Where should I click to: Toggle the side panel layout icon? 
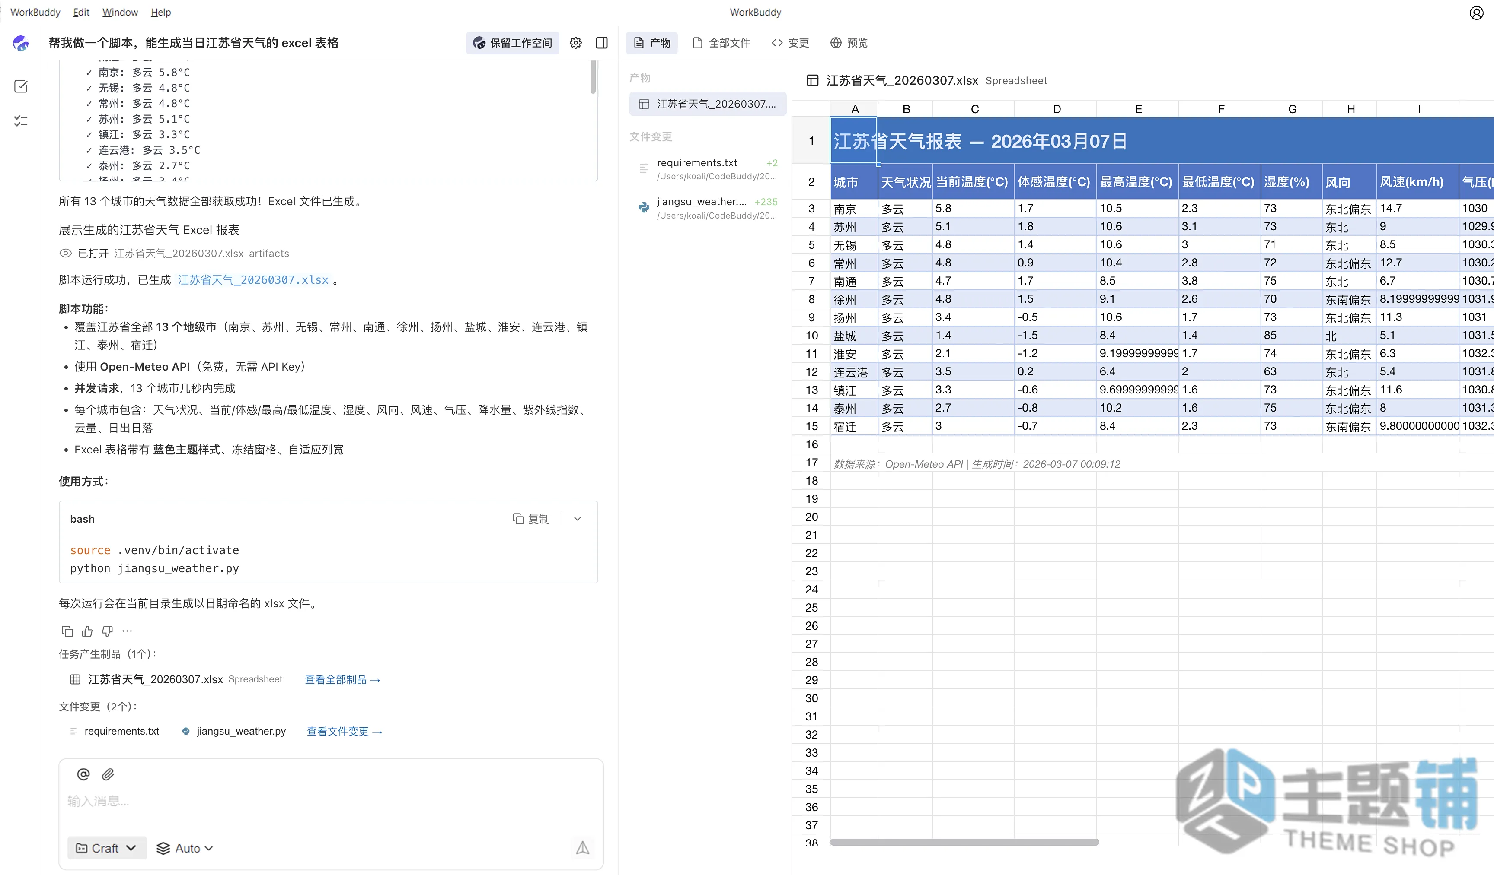pyautogui.click(x=602, y=43)
